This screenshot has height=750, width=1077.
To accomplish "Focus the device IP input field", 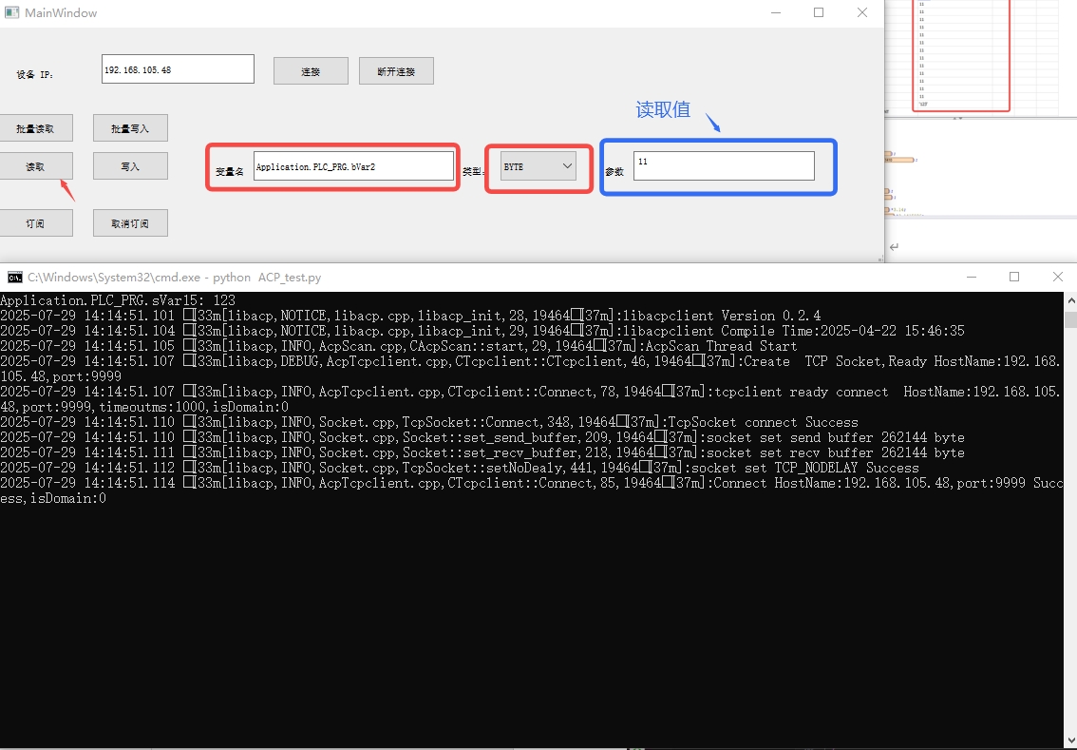I will point(178,69).
